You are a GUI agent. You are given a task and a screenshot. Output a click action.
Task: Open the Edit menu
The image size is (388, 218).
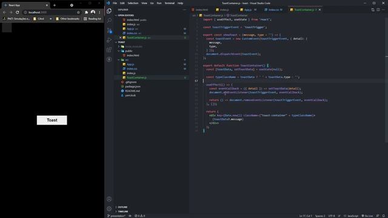coord(122,3)
